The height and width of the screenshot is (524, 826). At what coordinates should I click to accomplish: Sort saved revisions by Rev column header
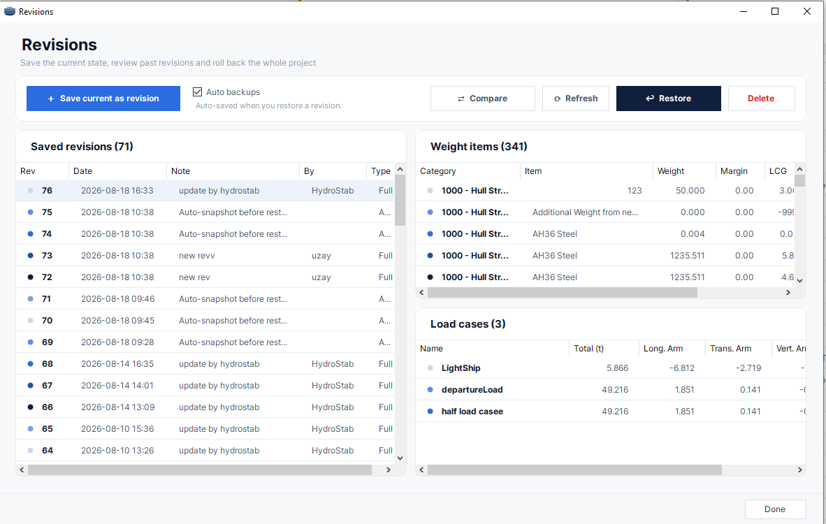tap(42, 171)
